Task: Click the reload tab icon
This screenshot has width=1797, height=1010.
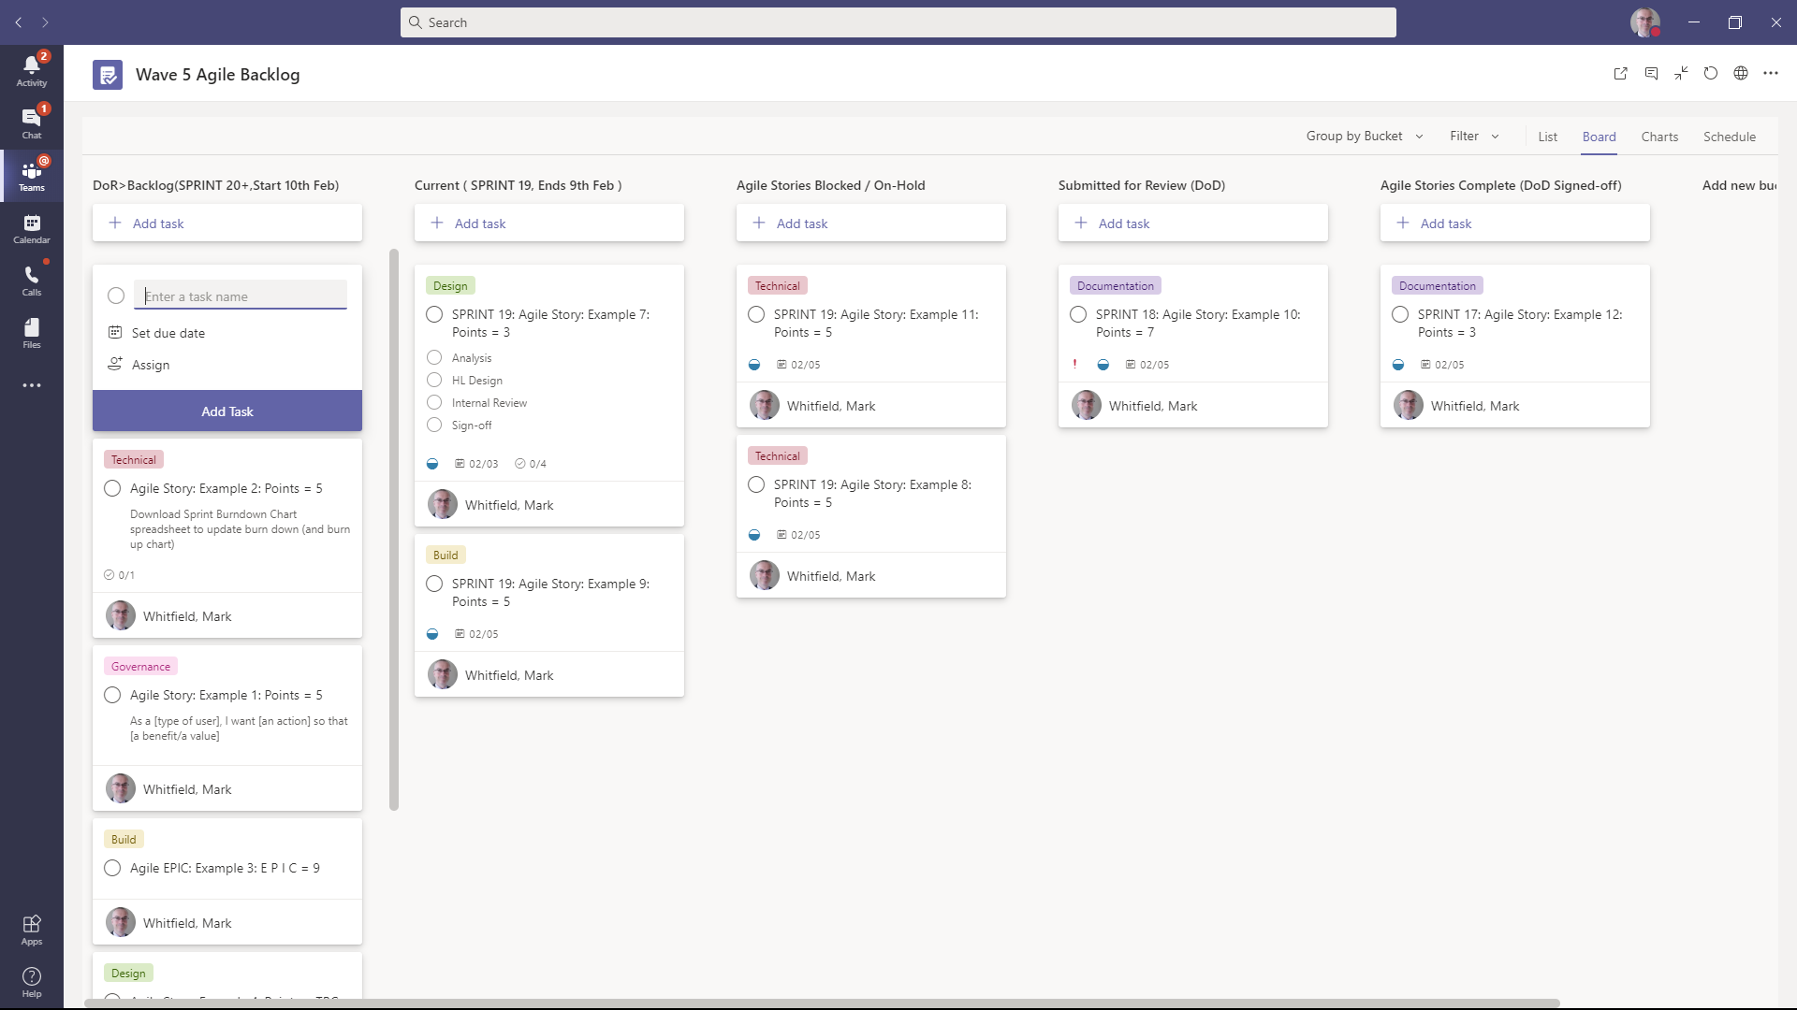Action: pos(1710,74)
